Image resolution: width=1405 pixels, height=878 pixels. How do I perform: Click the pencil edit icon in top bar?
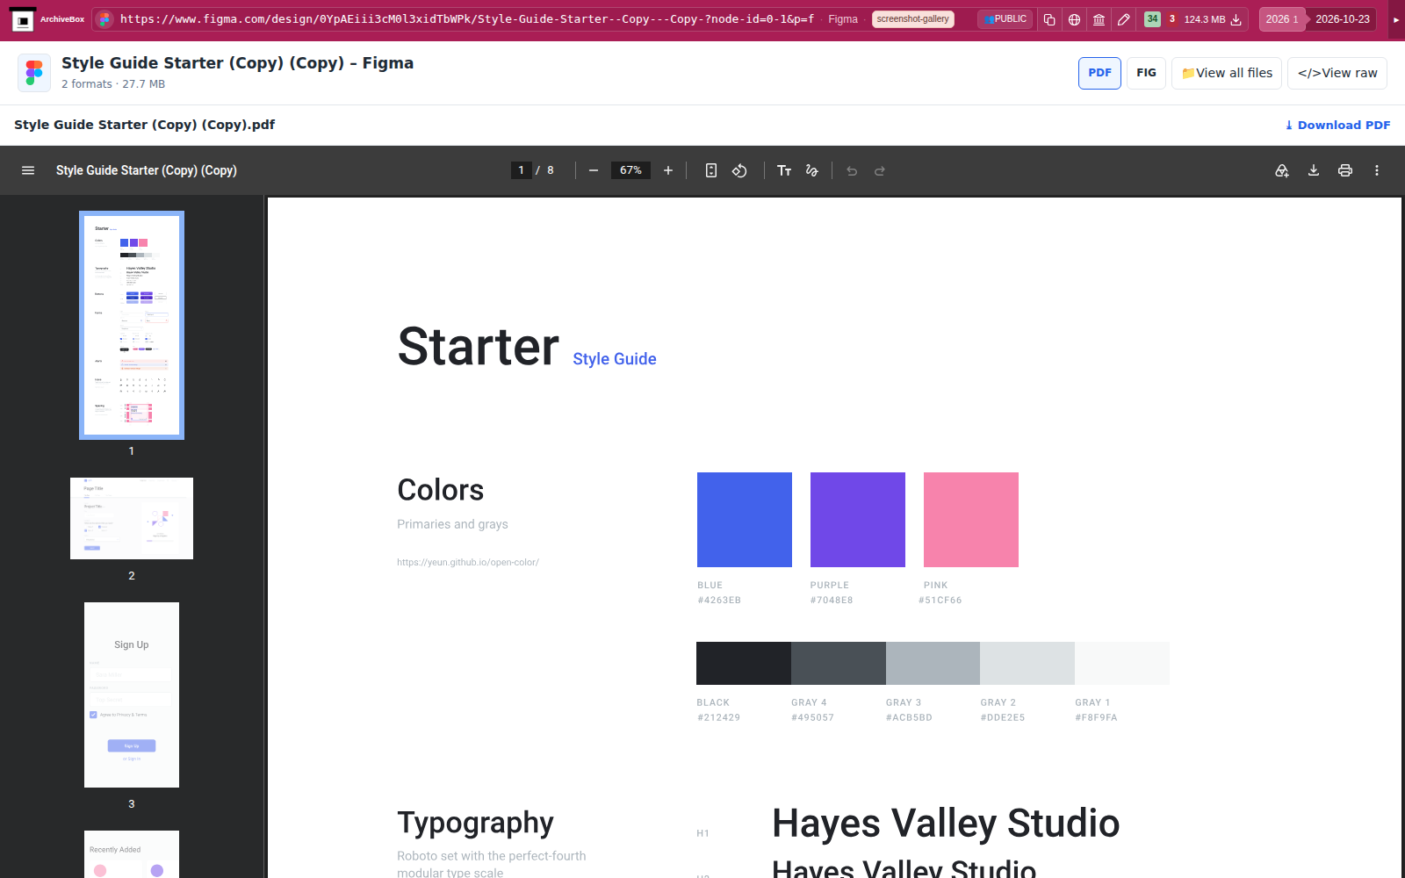(x=1123, y=19)
